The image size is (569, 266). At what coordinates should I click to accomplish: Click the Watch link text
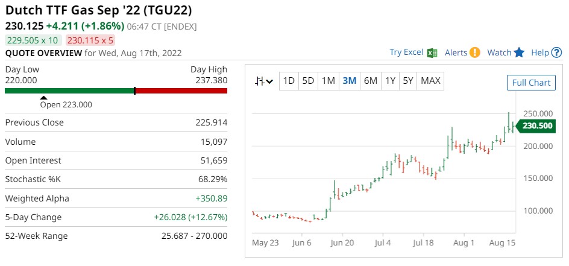click(499, 52)
